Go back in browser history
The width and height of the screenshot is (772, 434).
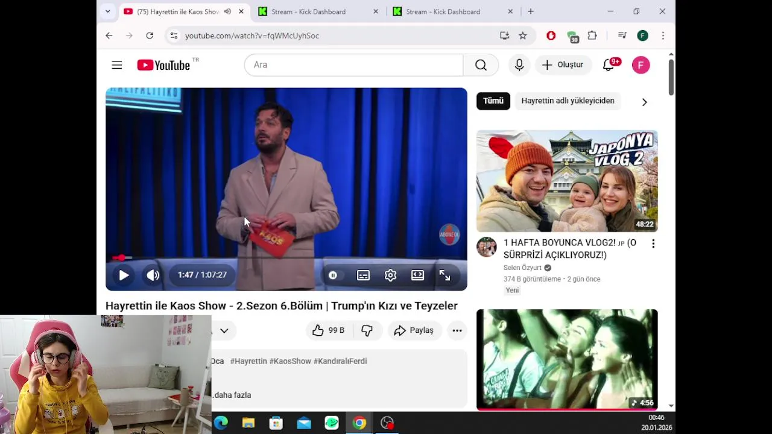click(109, 36)
